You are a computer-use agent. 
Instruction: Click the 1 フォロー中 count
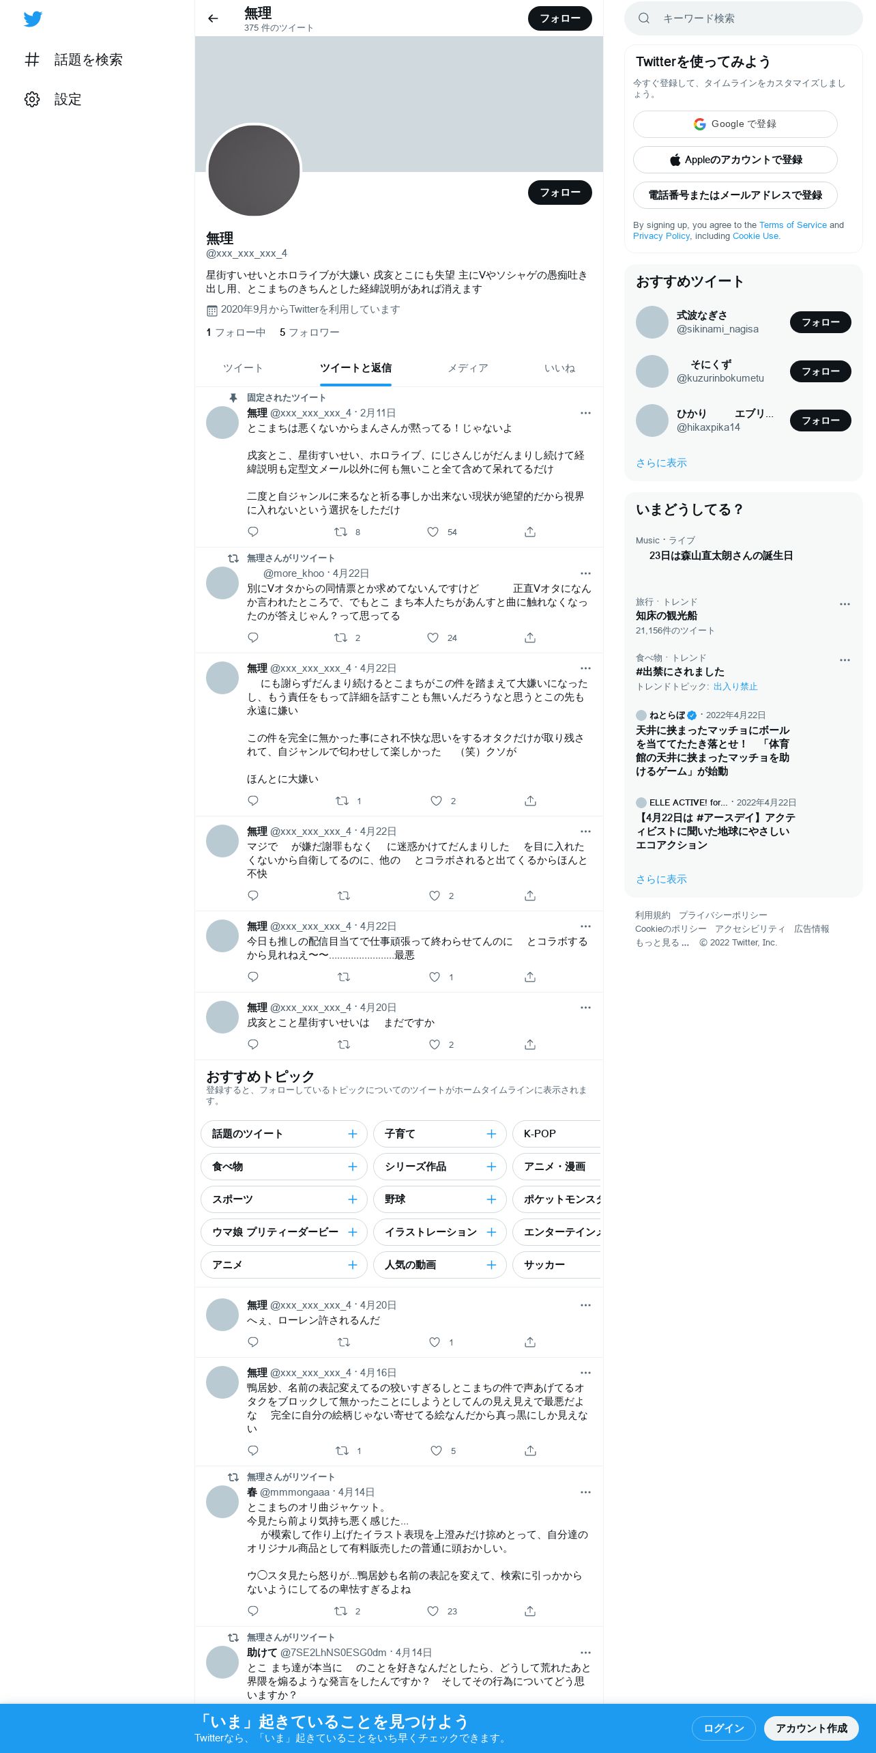click(x=235, y=332)
